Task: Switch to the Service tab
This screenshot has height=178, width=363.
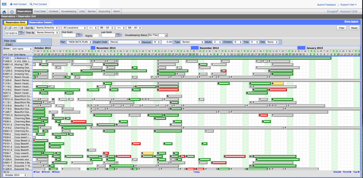Action: [x=92, y=11]
